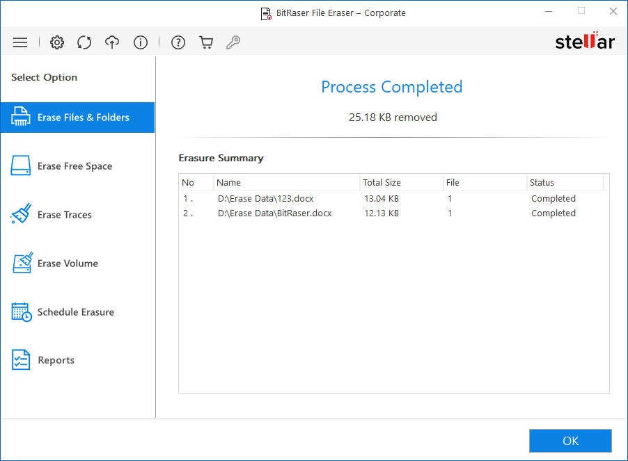Minimize the BitRaser window
628x461 pixels.
(549, 11)
